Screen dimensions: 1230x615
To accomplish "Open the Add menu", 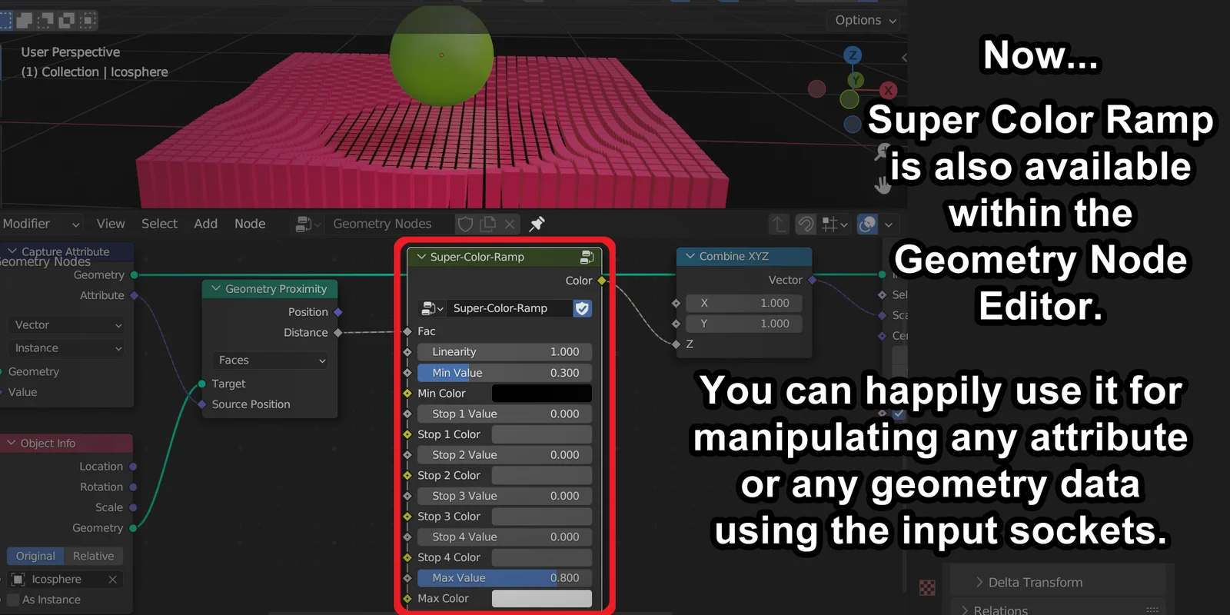I will click(x=205, y=224).
